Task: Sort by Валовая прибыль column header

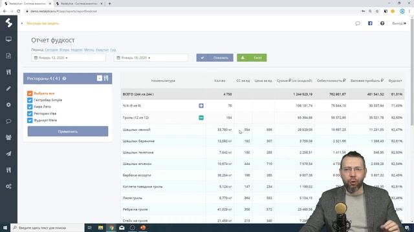Action: coord(367,81)
